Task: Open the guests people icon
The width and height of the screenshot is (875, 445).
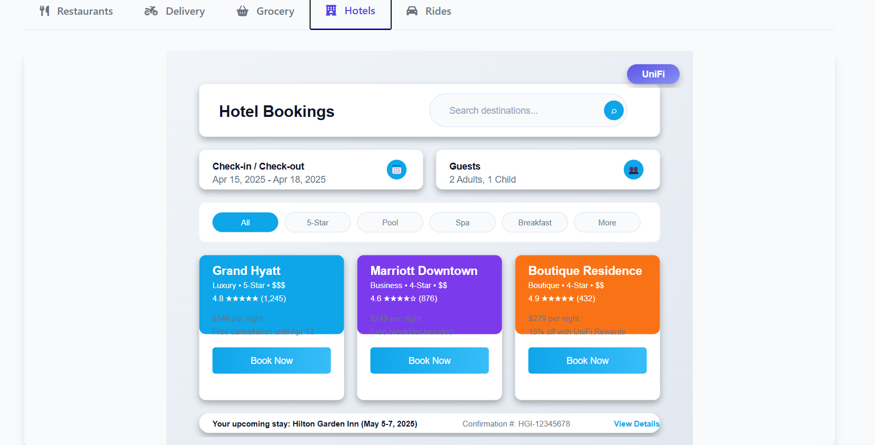Action: coord(633,170)
